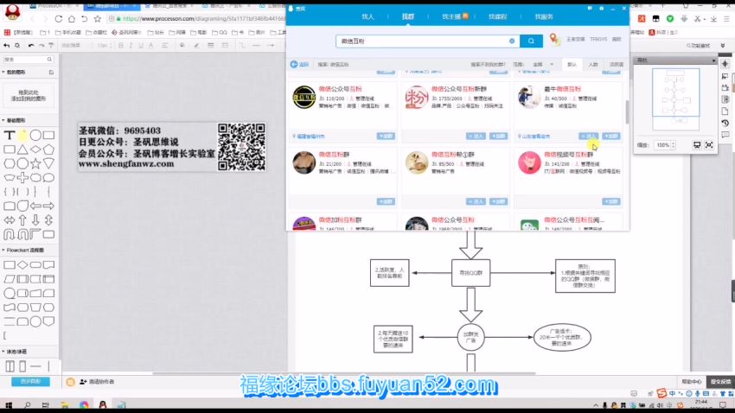Pick the circle shape from basic shapes

(35, 136)
